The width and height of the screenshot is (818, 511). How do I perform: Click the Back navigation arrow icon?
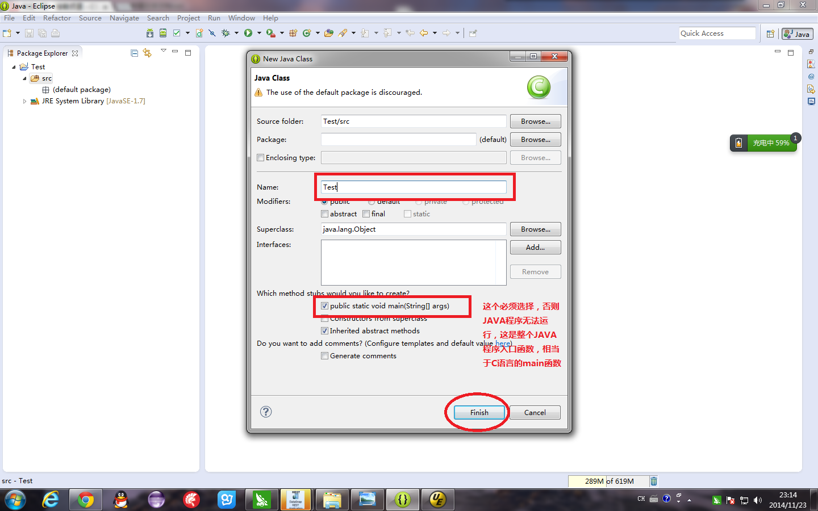click(x=424, y=33)
